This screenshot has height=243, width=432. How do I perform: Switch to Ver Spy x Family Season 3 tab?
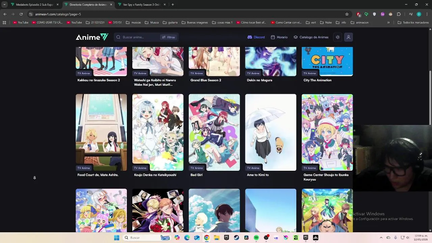[141, 5]
